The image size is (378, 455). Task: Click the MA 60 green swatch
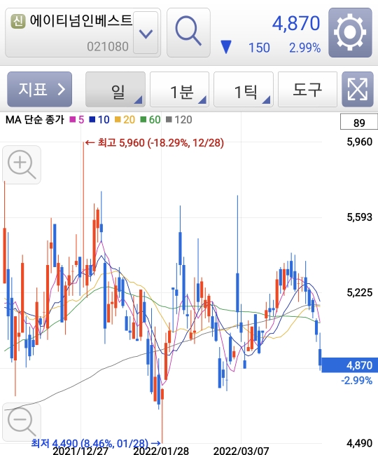(x=143, y=120)
